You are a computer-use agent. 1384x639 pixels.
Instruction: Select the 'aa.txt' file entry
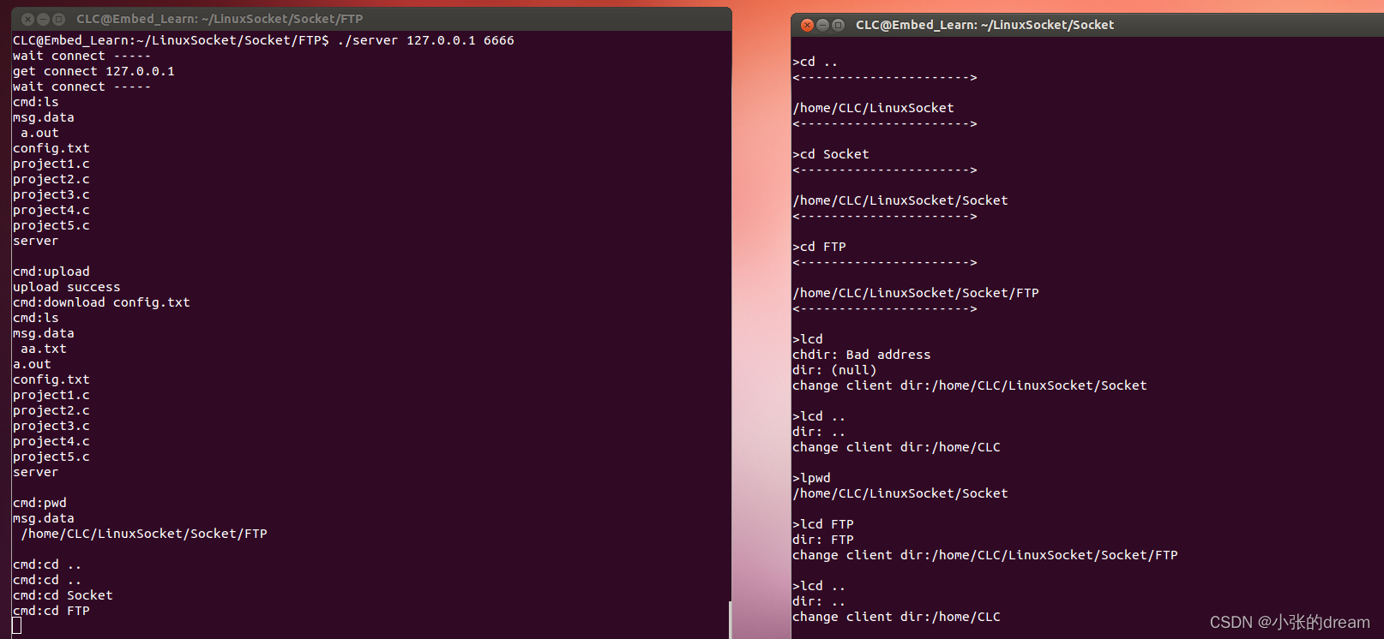pos(43,349)
